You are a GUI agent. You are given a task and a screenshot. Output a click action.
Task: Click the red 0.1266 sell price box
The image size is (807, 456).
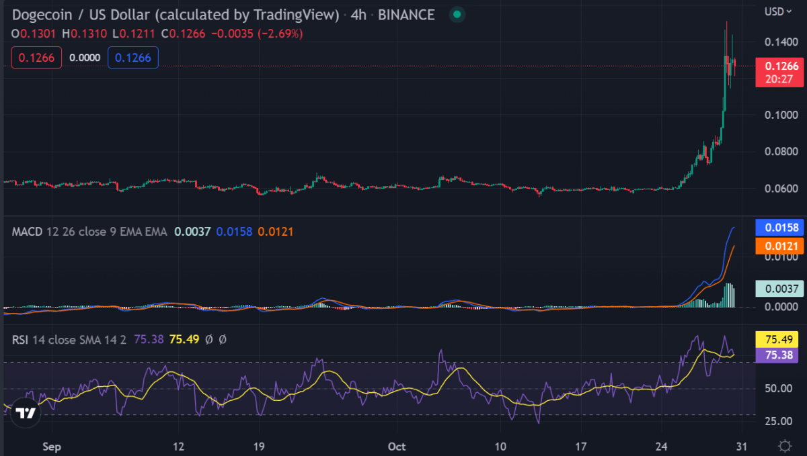36,58
